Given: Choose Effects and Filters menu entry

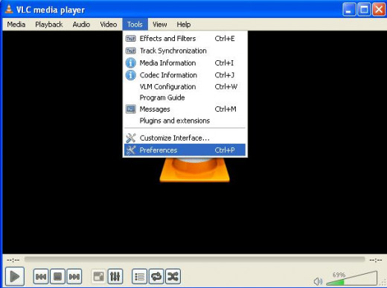Looking at the screenshot, I should click(185, 39).
